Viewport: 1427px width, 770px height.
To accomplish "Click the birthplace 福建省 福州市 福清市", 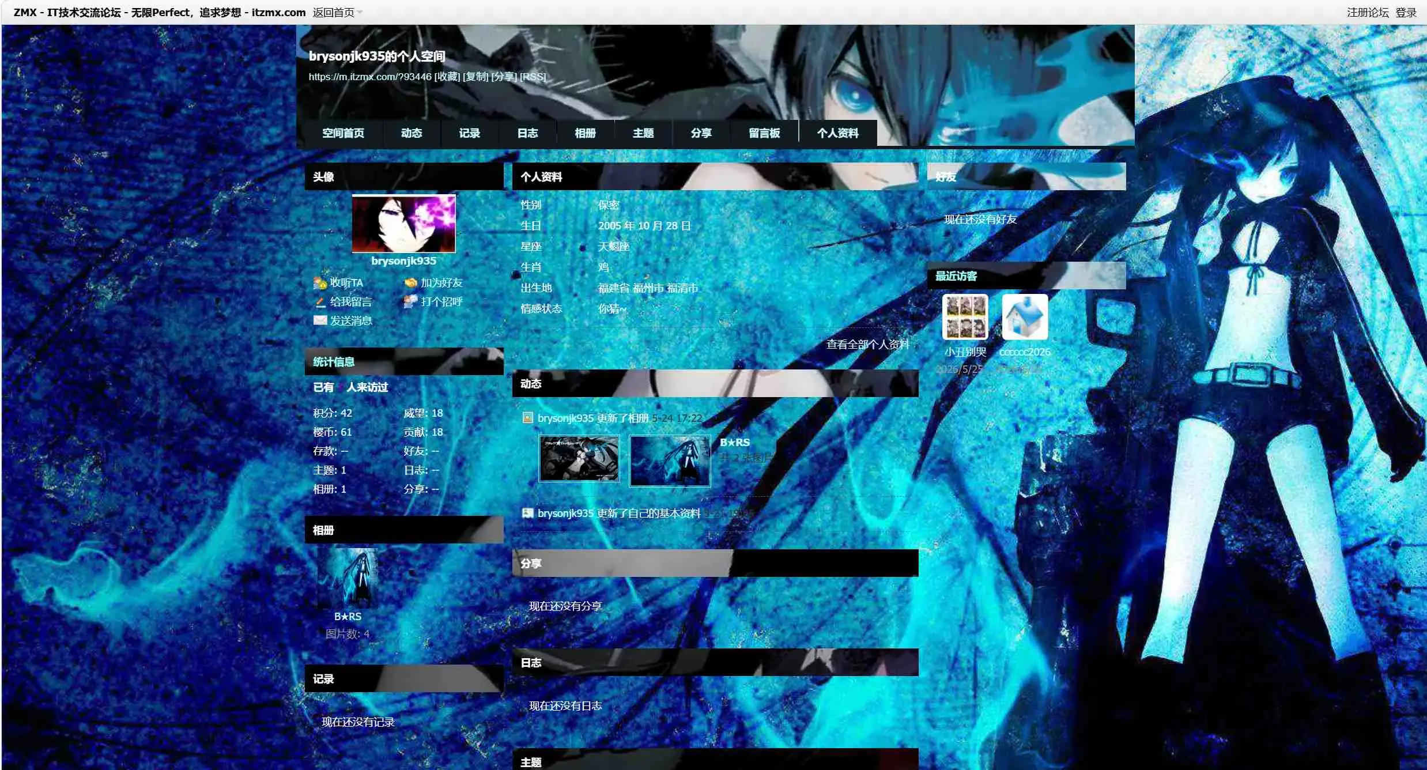I will point(648,288).
